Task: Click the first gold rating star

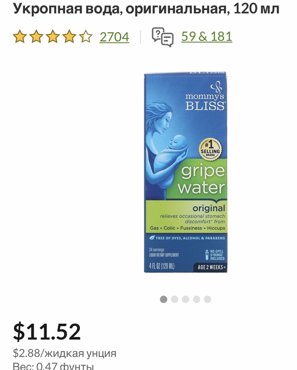Action: (x=20, y=37)
